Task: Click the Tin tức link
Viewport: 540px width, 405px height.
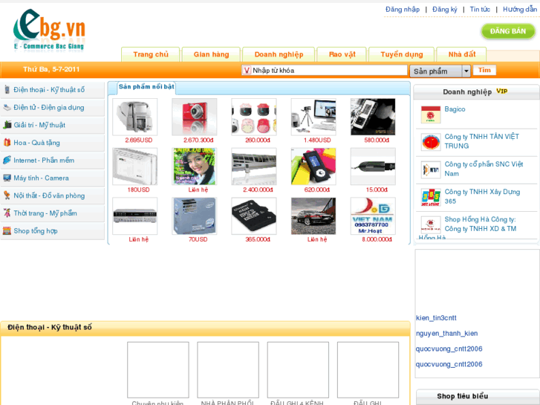Action: (x=480, y=10)
